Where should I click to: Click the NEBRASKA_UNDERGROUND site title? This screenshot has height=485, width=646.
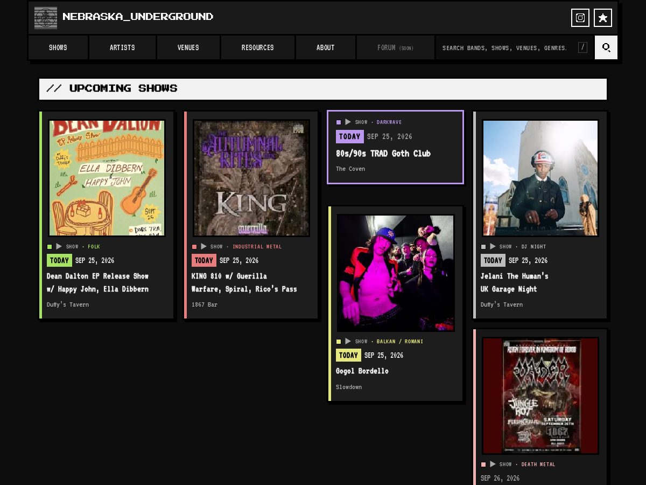coord(138,17)
